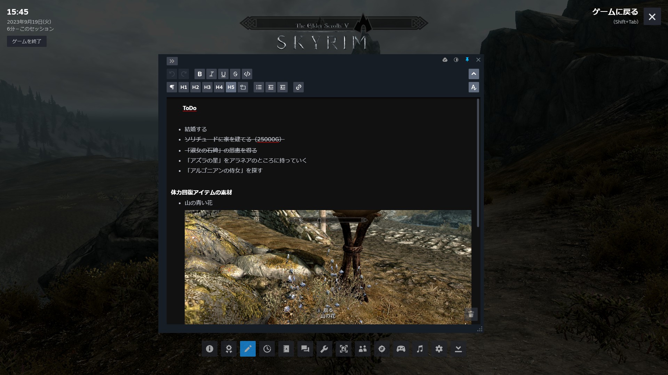Open the Controller settings icon

[x=401, y=349]
